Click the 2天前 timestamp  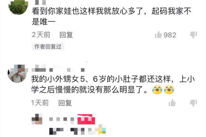tap(41, 35)
